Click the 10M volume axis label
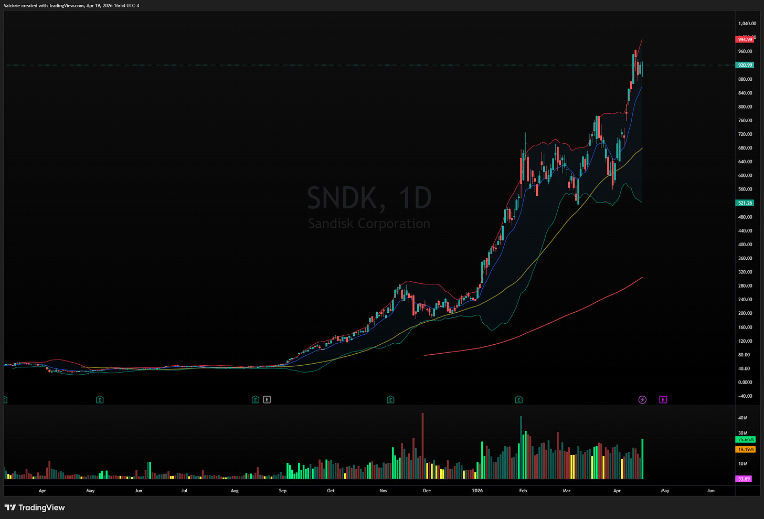This screenshot has height=519, width=764. [x=742, y=464]
